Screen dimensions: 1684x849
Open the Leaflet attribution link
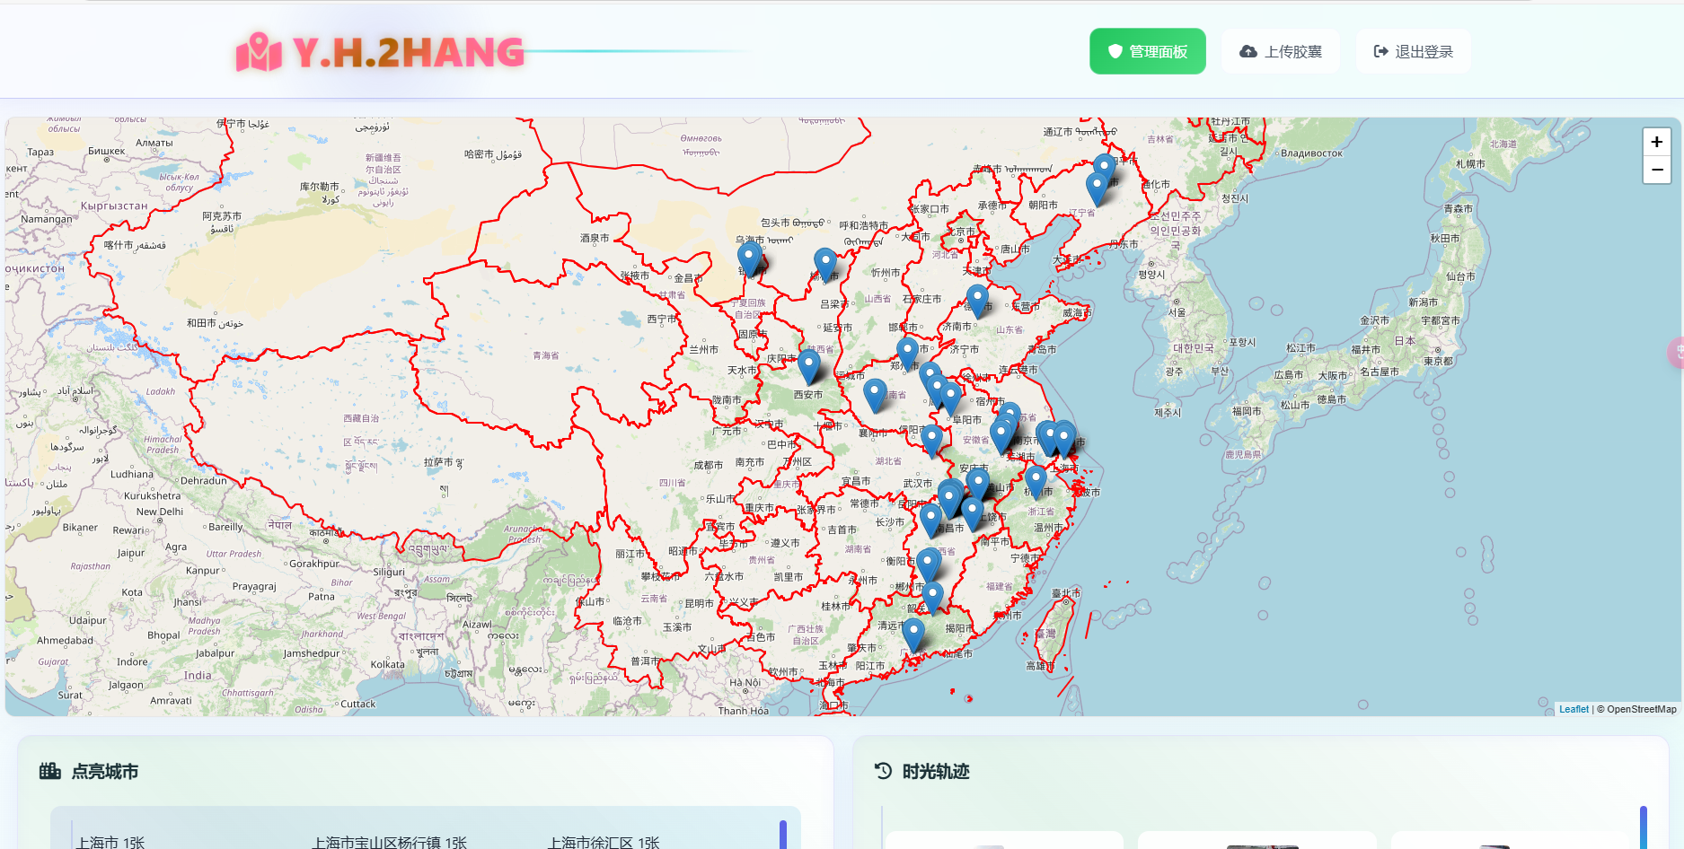pos(1573,709)
